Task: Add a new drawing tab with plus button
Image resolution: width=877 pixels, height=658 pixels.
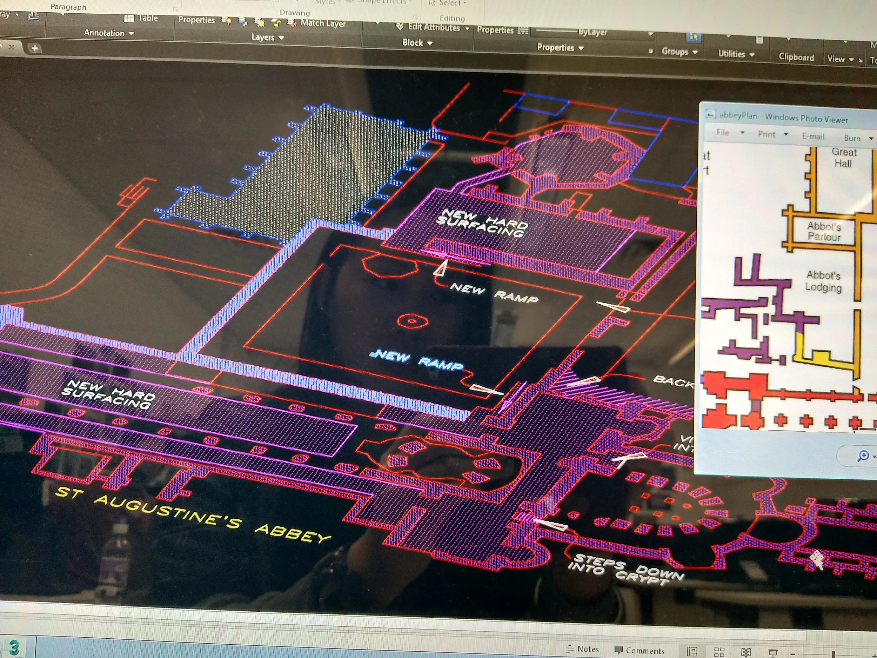Action: [34, 48]
